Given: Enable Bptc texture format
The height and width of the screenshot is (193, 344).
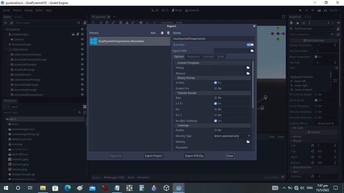Looking at the screenshot, I should 216,98.
